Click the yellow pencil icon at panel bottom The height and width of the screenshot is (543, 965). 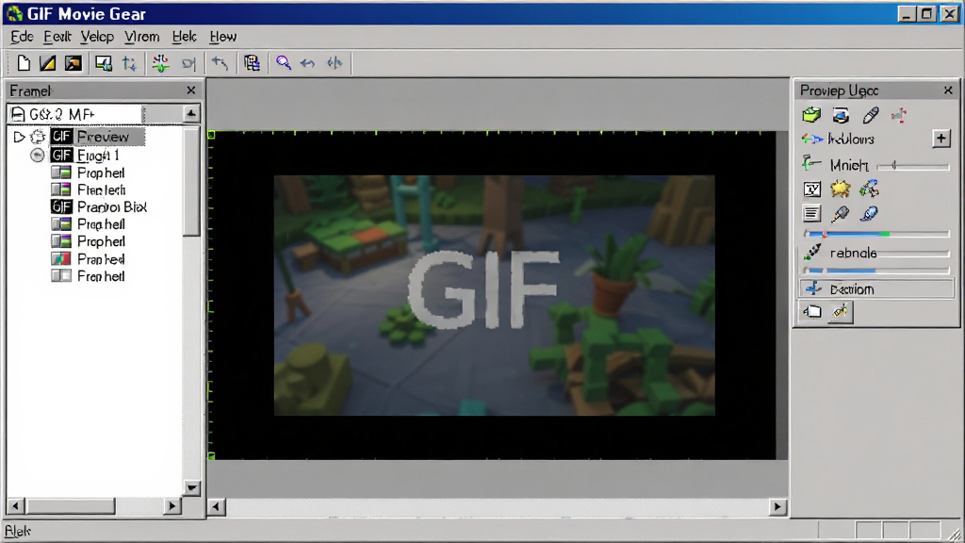[x=840, y=311]
